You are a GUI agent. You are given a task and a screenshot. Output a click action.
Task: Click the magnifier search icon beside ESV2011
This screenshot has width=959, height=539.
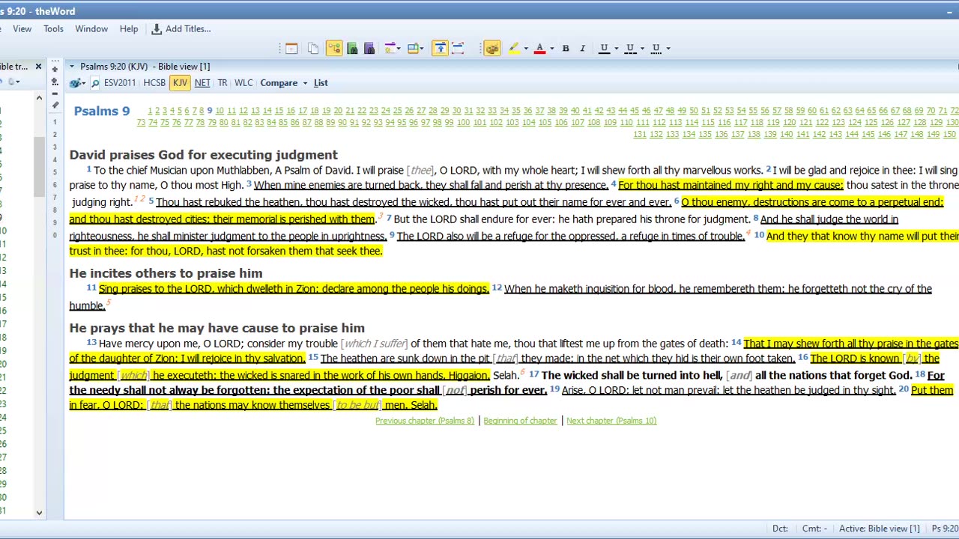click(95, 83)
